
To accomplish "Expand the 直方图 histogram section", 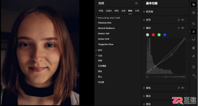I will [144, 12].
